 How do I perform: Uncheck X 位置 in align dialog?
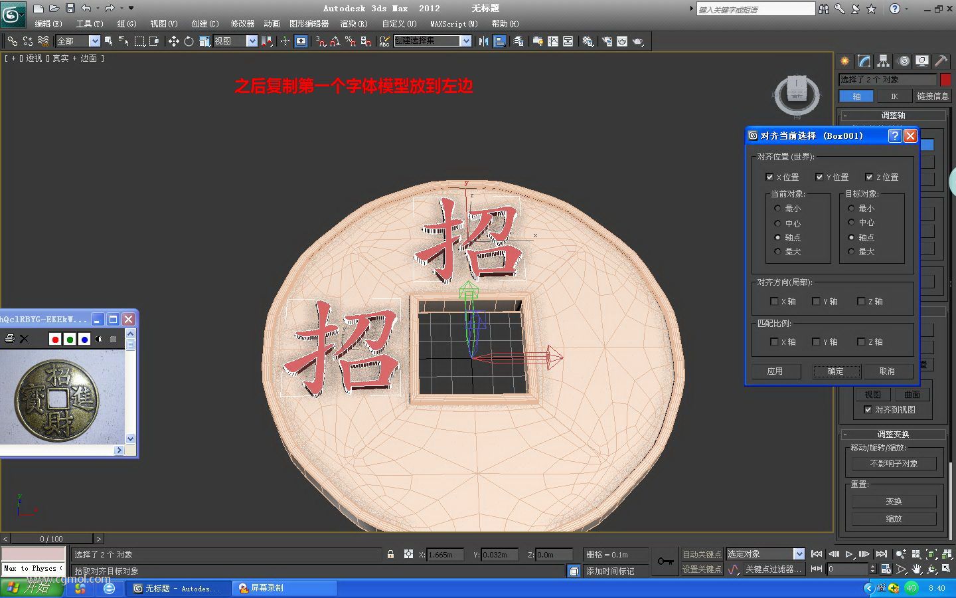(769, 177)
